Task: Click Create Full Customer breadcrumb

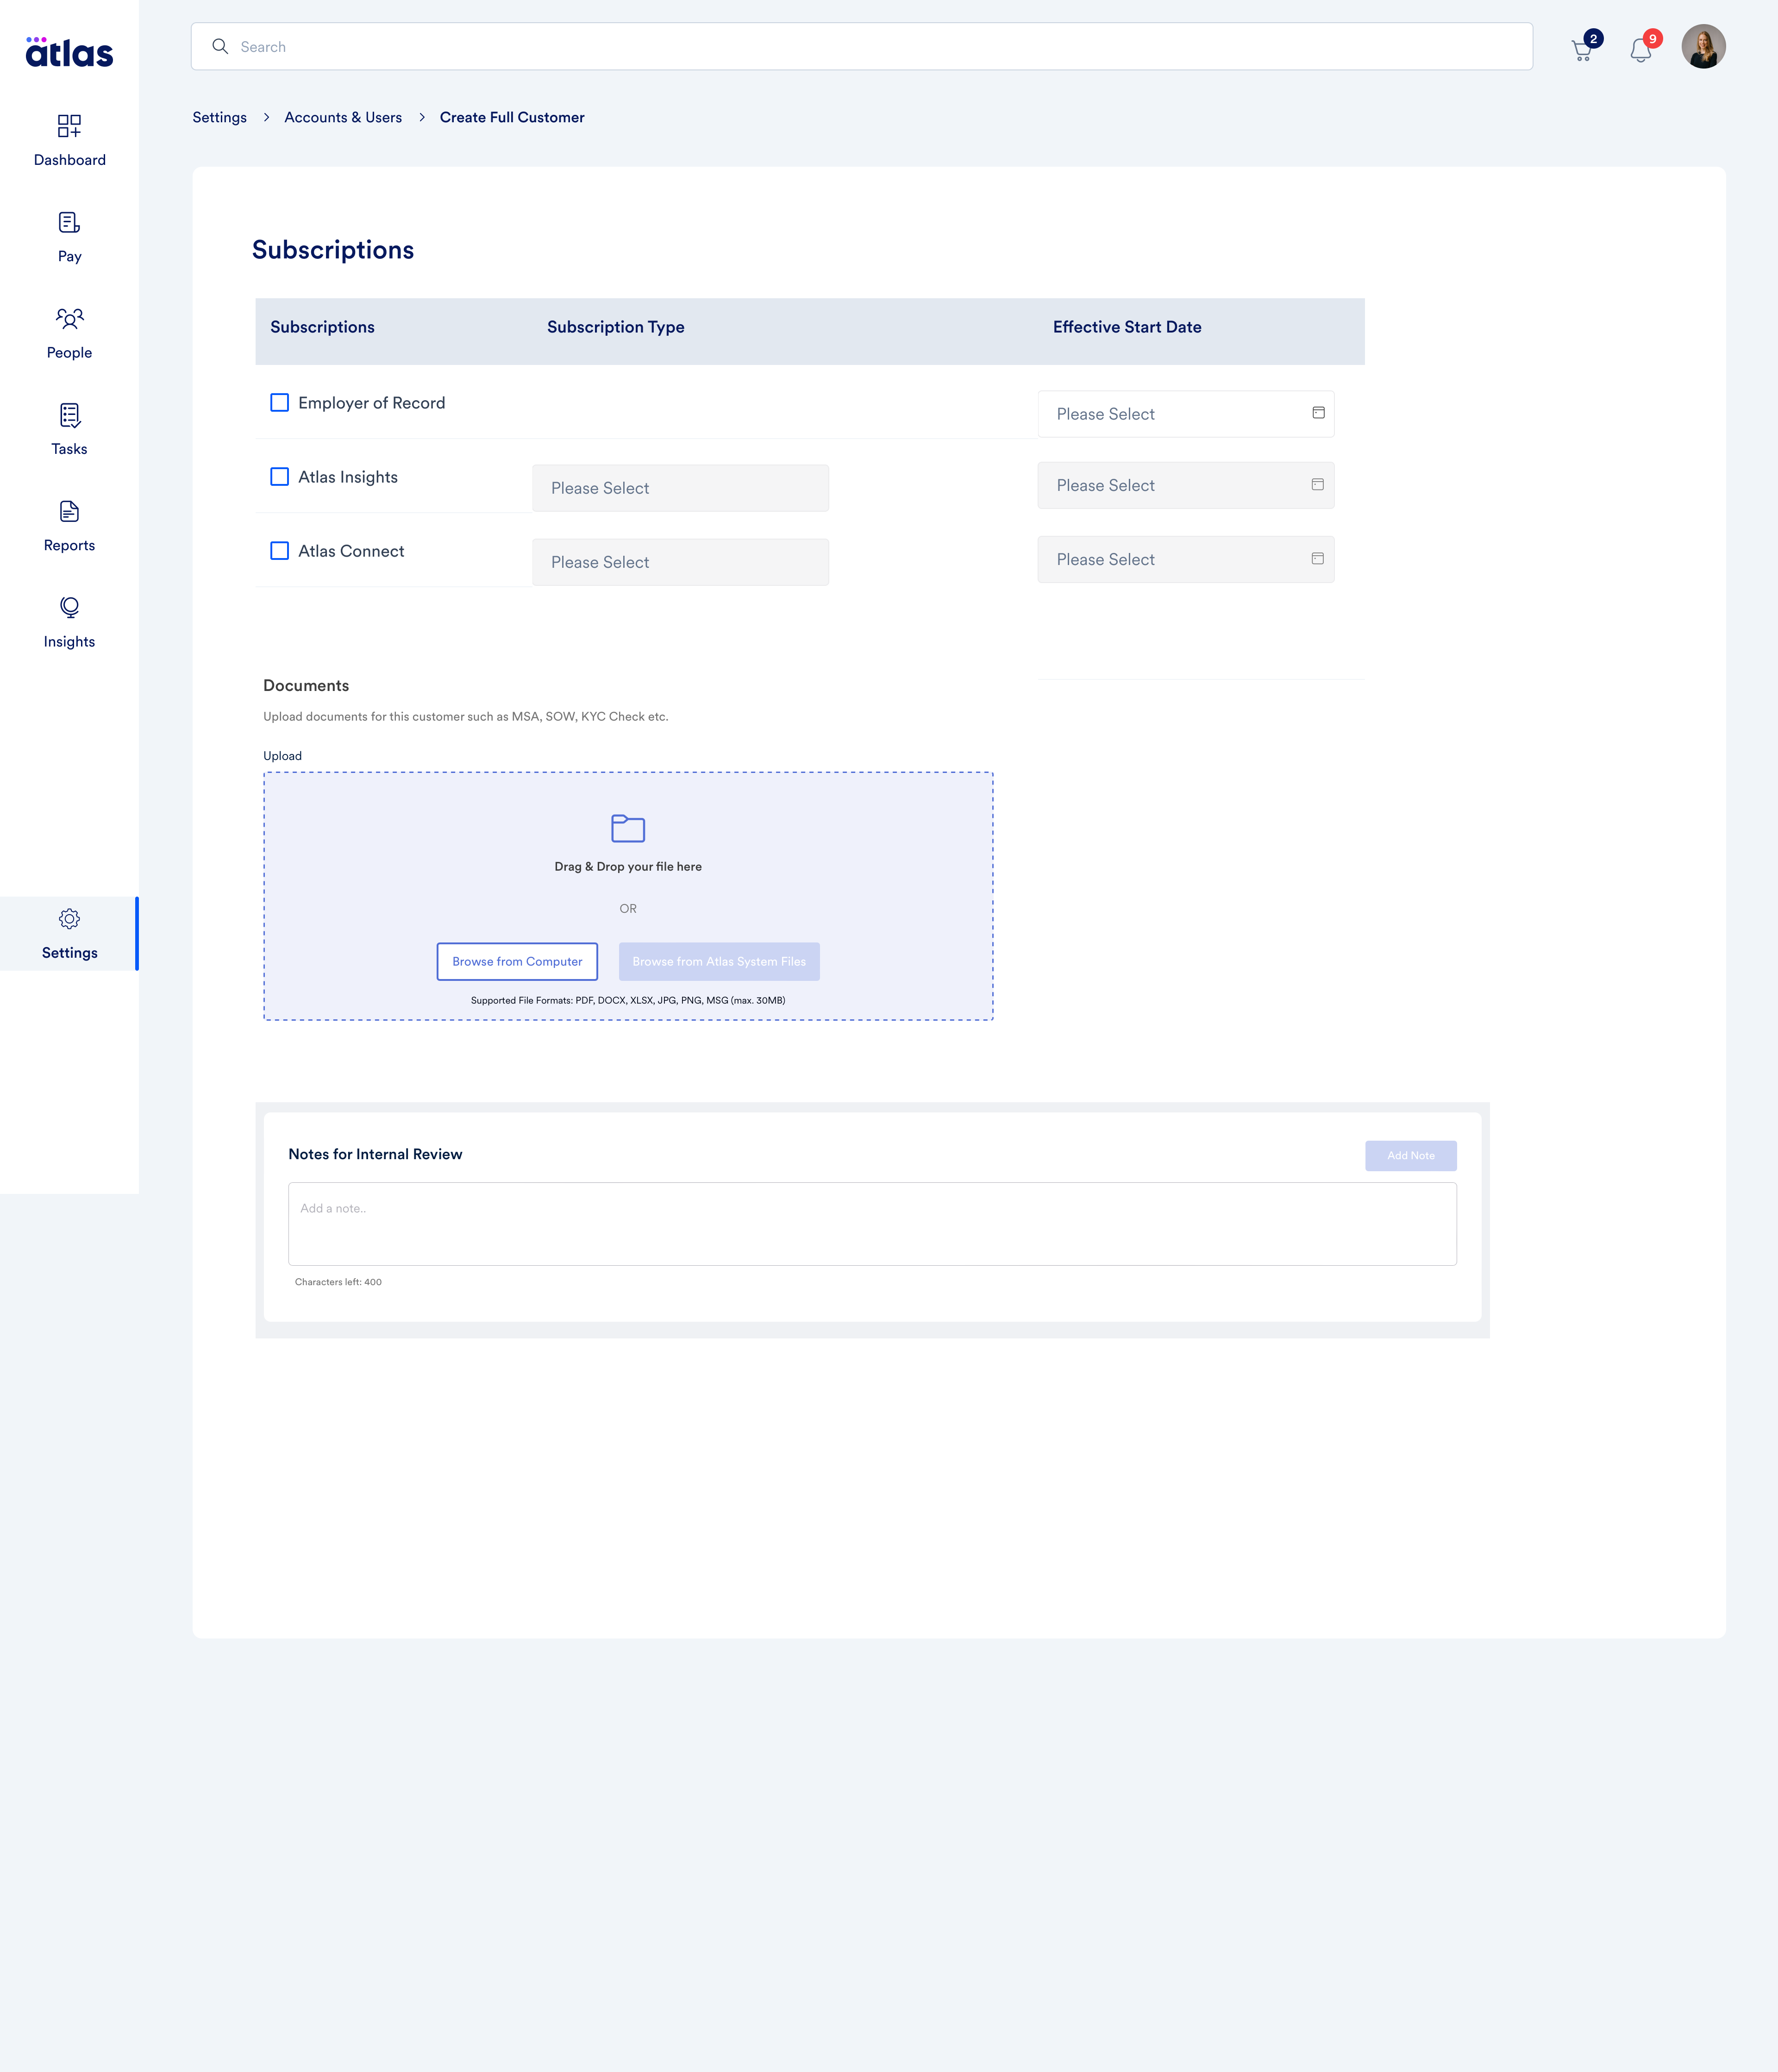Action: (512, 117)
